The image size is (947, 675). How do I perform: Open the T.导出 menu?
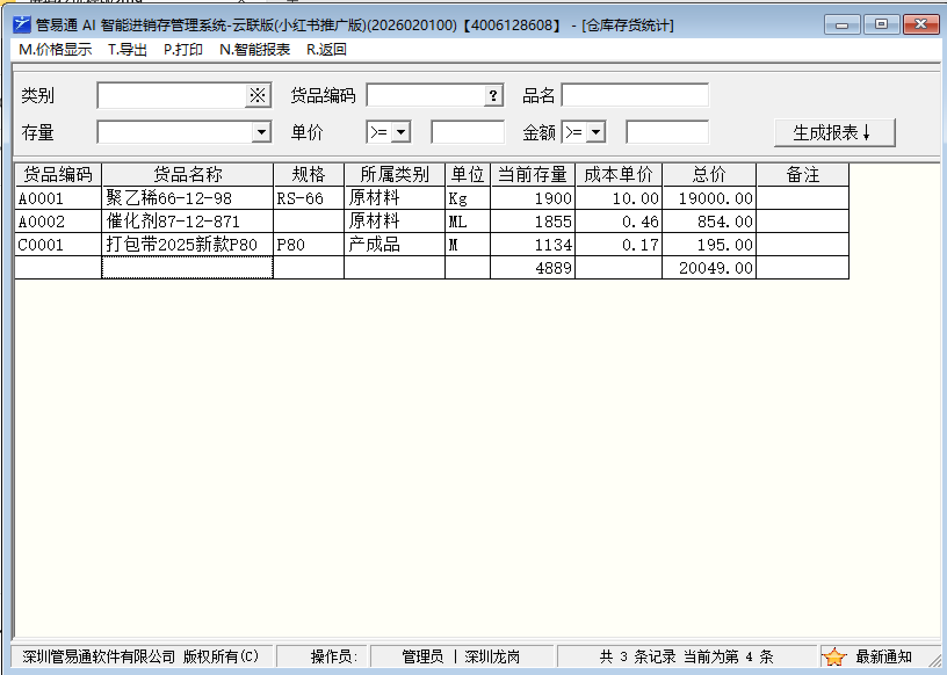tap(127, 50)
